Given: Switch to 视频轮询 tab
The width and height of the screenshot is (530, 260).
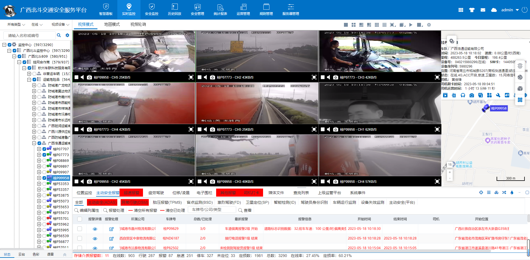Looking at the screenshot, I should coord(138,24).
